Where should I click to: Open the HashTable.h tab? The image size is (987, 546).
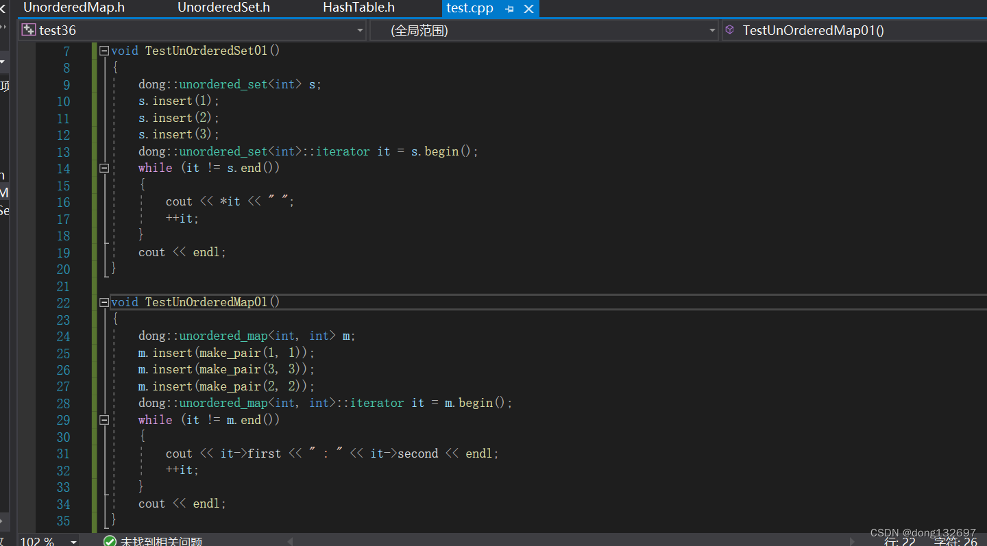(x=358, y=8)
